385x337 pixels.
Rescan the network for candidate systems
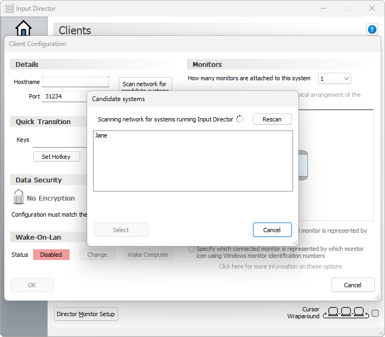coord(272,119)
